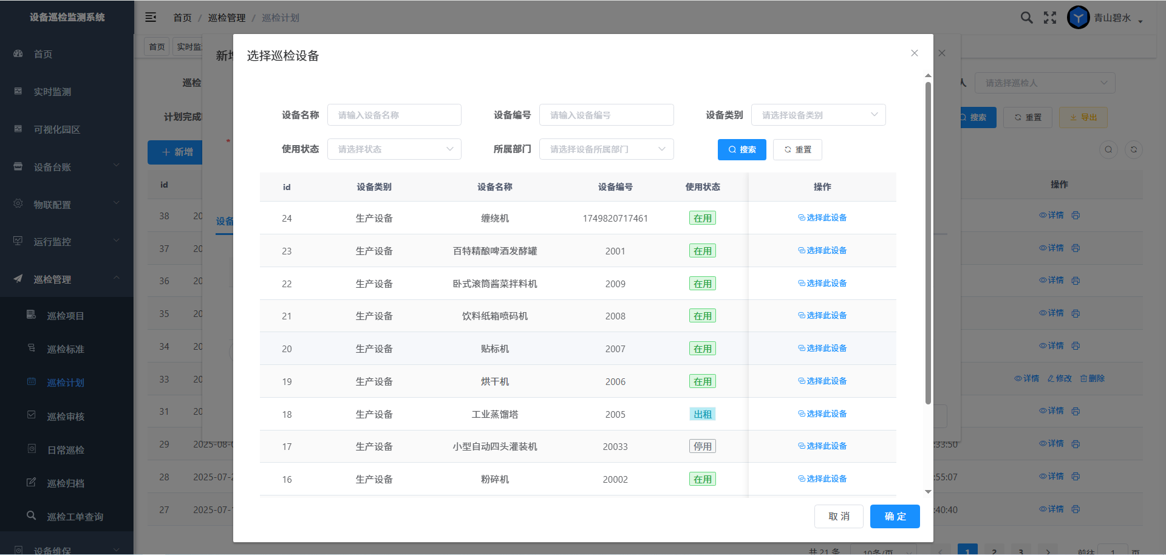Toggle fullscreen mode icon in header
1166x555 pixels.
[x=1050, y=18]
